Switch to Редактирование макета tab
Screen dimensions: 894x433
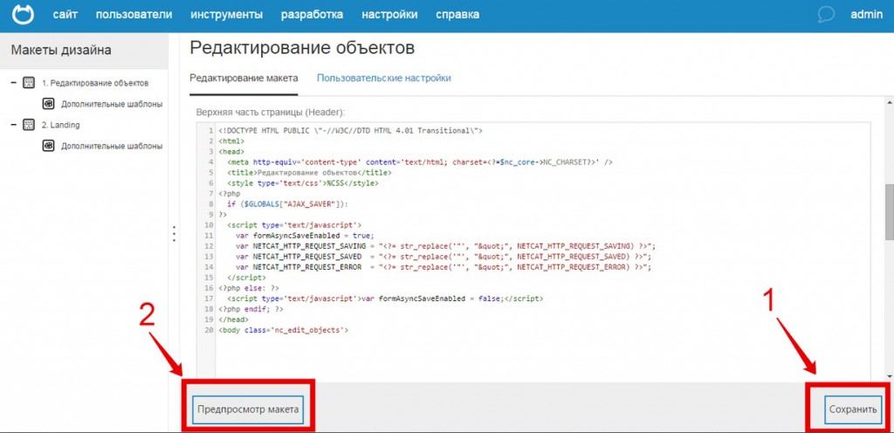point(244,78)
